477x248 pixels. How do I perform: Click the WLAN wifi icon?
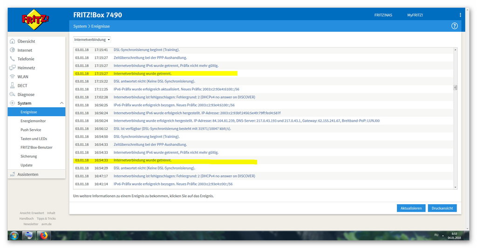13,76
